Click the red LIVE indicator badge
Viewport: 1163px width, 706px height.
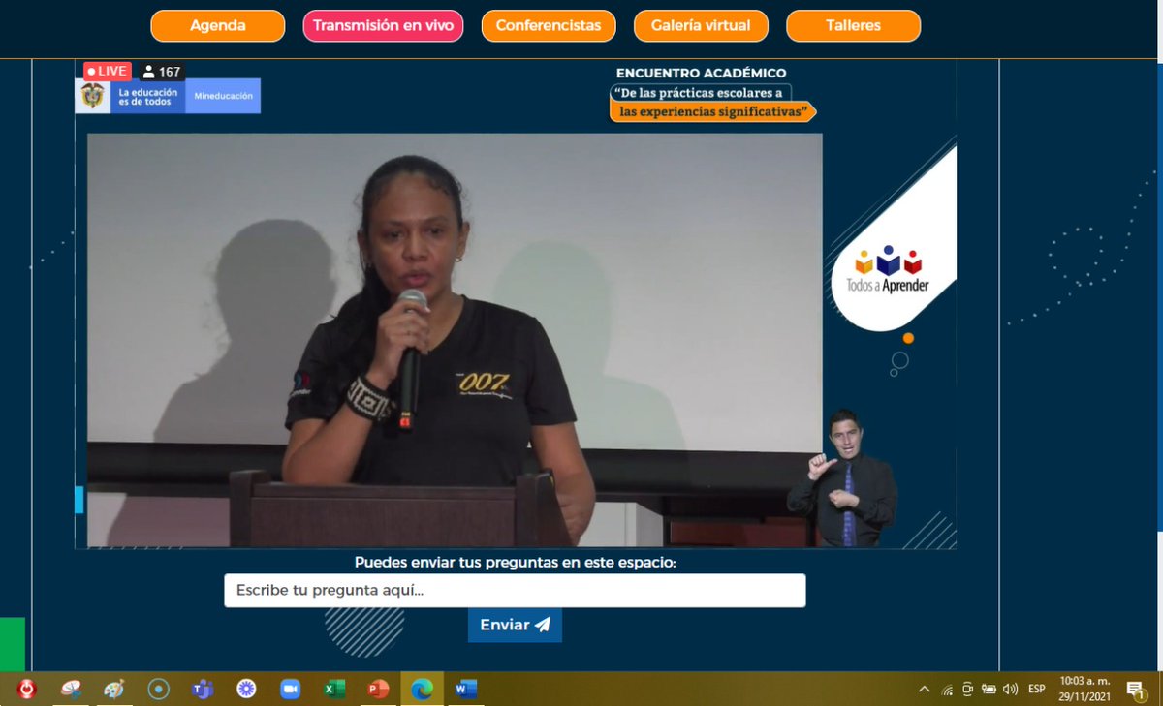point(107,71)
